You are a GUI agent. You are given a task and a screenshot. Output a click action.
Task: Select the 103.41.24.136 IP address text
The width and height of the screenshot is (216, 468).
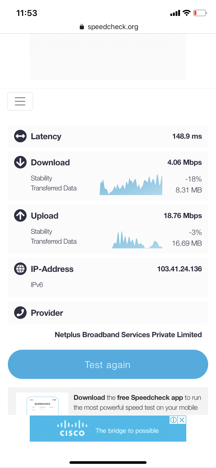[x=179, y=269]
